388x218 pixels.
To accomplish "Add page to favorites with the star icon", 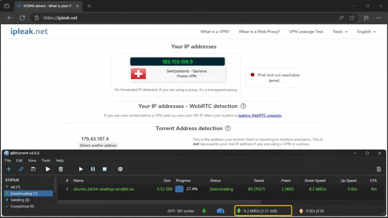I will [352, 18].
